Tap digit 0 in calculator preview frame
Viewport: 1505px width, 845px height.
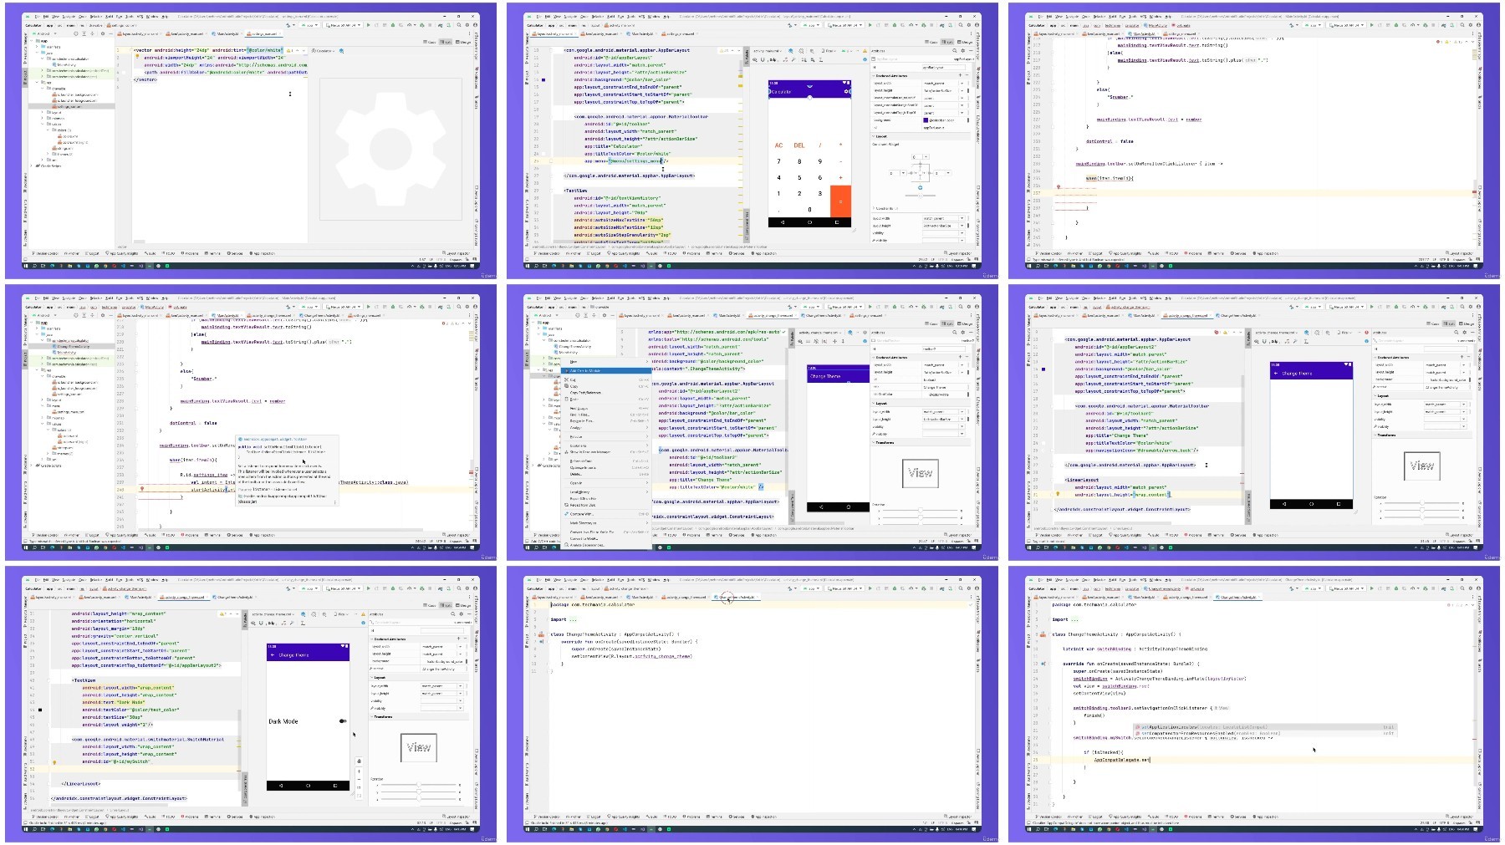(809, 209)
